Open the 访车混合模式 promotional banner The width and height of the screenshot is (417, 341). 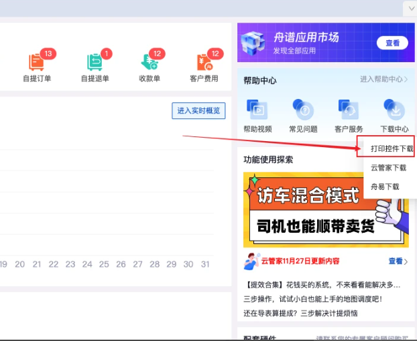(x=326, y=210)
